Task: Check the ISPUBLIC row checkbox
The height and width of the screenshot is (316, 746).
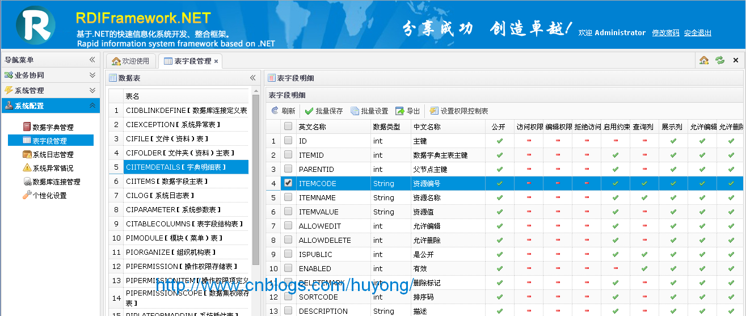Action: 288,254
